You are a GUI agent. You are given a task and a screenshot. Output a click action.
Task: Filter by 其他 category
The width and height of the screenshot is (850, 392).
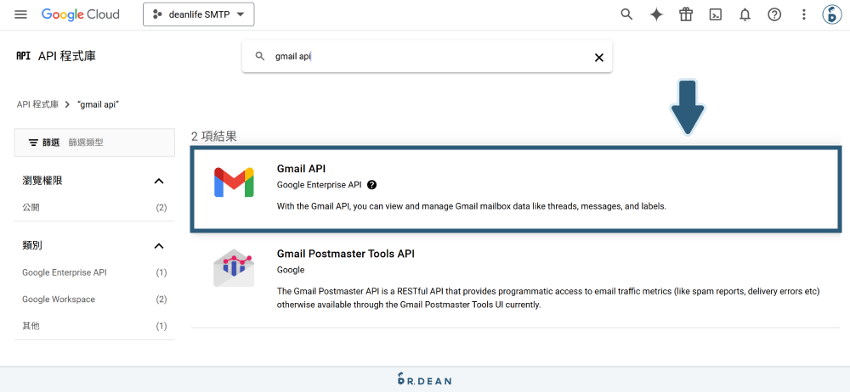[x=94, y=326]
